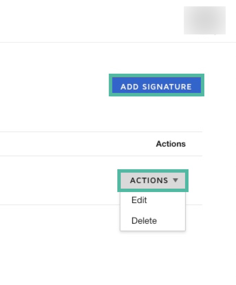Click the profile avatar in the top corner
The image size is (236, 285).
coord(205,20)
